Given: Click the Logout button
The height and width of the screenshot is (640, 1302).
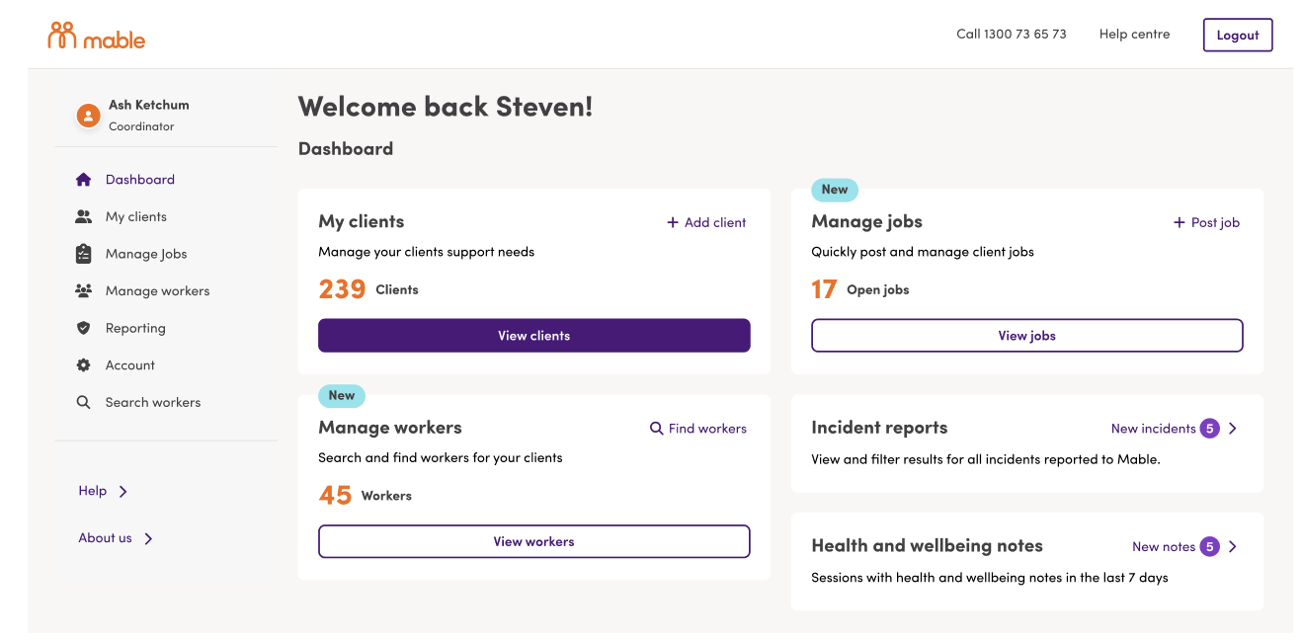Looking at the screenshot, I should (x=1238, y=35).
